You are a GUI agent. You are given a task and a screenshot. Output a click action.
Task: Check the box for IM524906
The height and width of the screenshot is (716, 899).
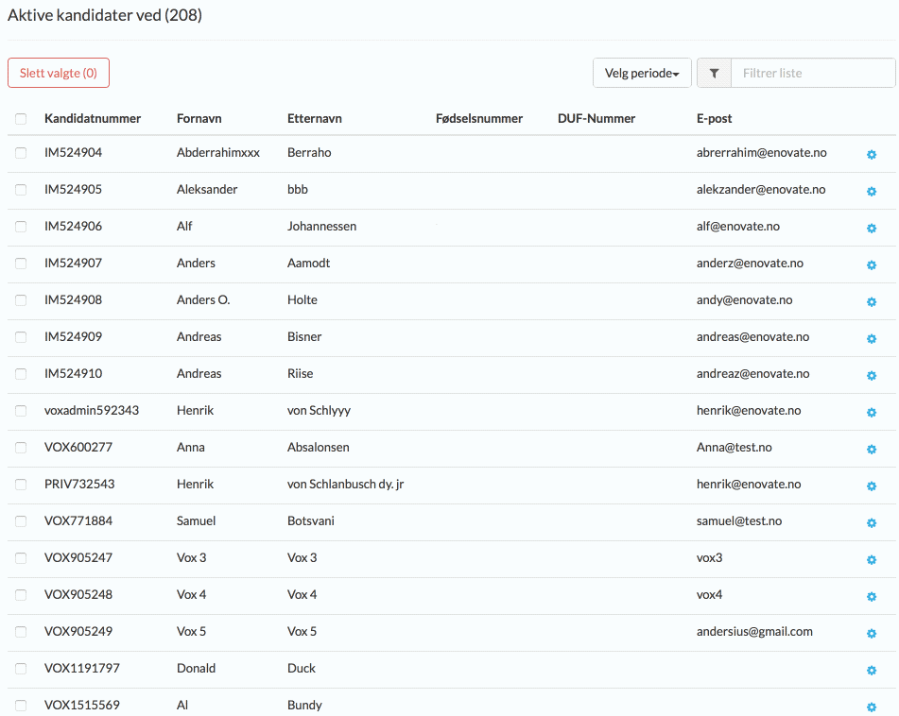point(21,227)
